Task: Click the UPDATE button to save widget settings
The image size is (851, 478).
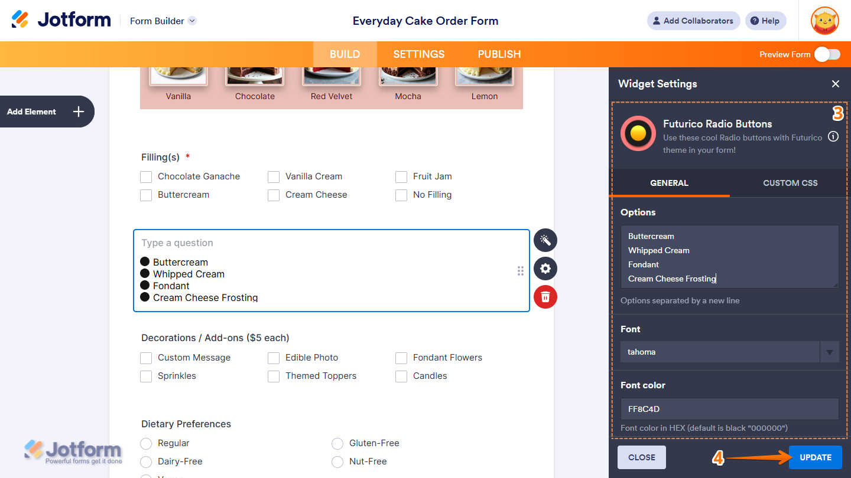Action: [x=815, y=457]
